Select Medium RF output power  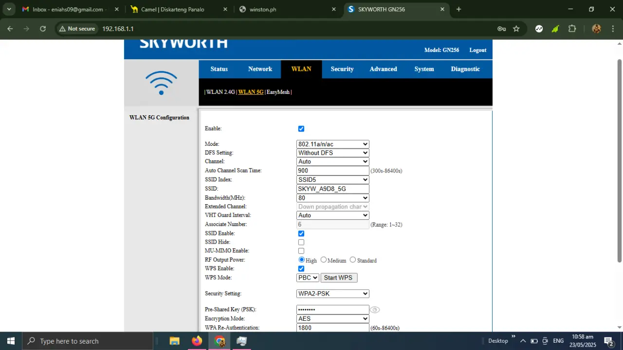pyautogui.click(x=324, y=260)
